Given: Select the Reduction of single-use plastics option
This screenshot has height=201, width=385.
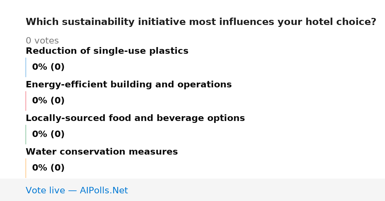Looking at the screenshot, I should [107, 51].
